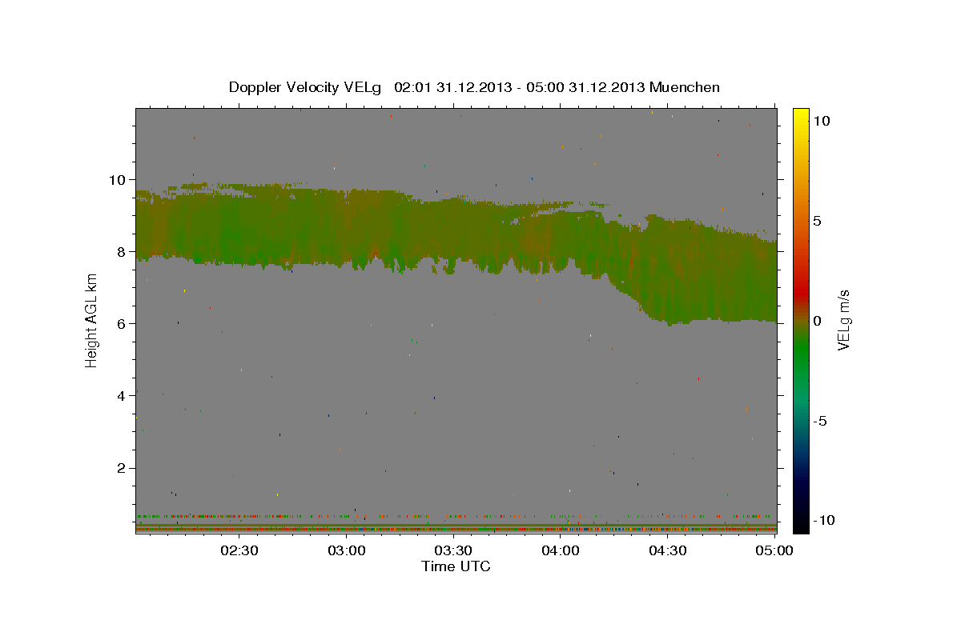Click the 03:00 time axis tick label

point(347,550)
